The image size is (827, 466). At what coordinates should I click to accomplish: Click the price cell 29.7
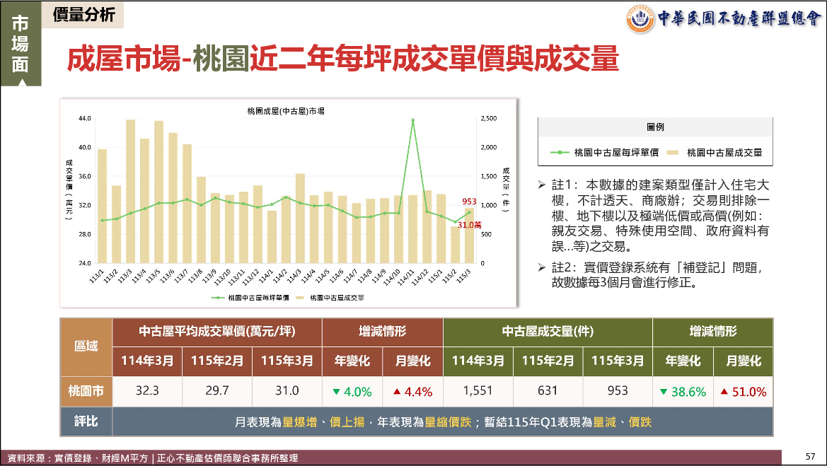coord(216,390)
